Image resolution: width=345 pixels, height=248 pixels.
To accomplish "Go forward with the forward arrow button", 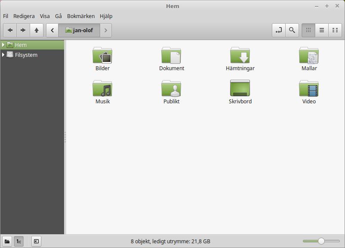I will (23, 30).
